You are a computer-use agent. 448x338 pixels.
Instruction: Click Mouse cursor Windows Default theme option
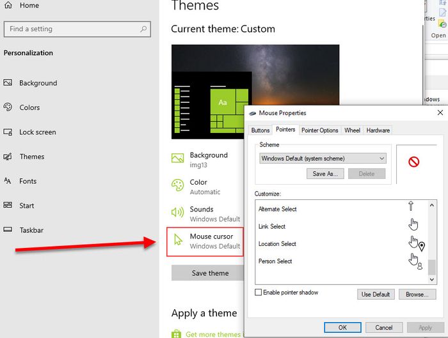205,242
